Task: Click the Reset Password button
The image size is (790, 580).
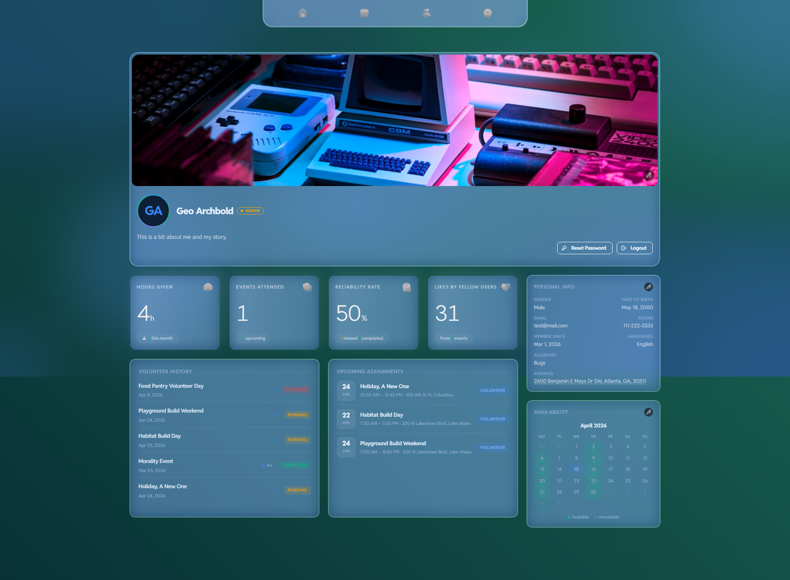Action: click(584, 248)
